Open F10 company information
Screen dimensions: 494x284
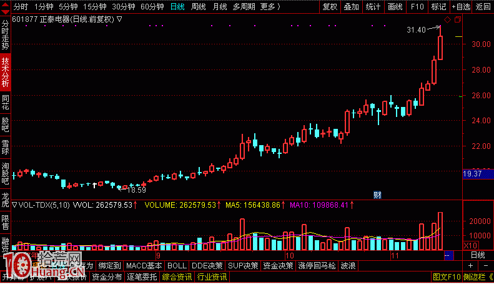point(417,7)
